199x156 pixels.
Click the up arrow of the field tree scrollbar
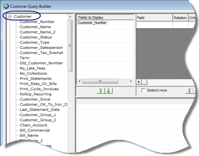70,17
